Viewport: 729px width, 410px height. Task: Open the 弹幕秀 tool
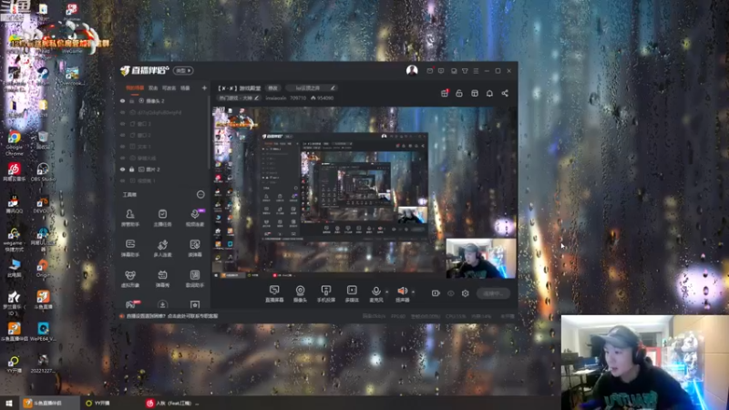(x=162, y=279)
